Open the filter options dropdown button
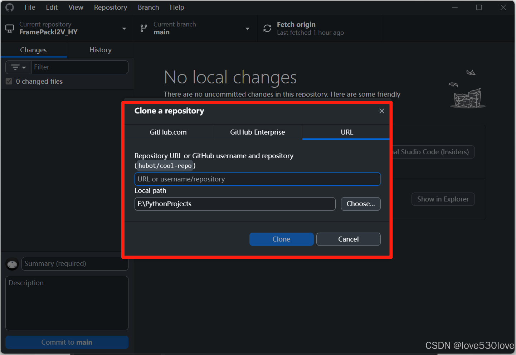Viewport: 516px width, 355px height. [x=19, y=67]
